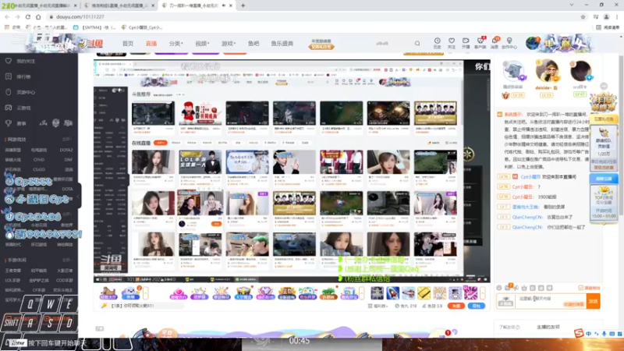Open 排行榜 in the left sidebar
The height and width of the screenshot is (351, 624).
[19, 76]
